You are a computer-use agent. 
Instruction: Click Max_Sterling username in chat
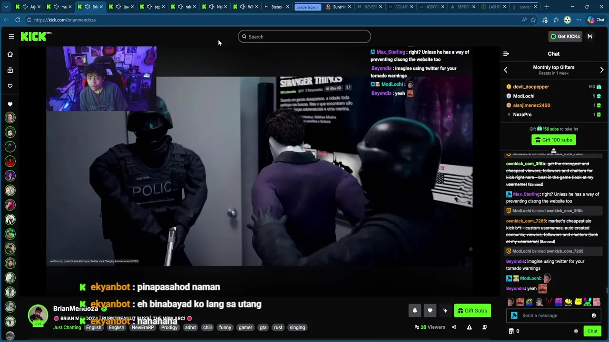click(526, 194)
